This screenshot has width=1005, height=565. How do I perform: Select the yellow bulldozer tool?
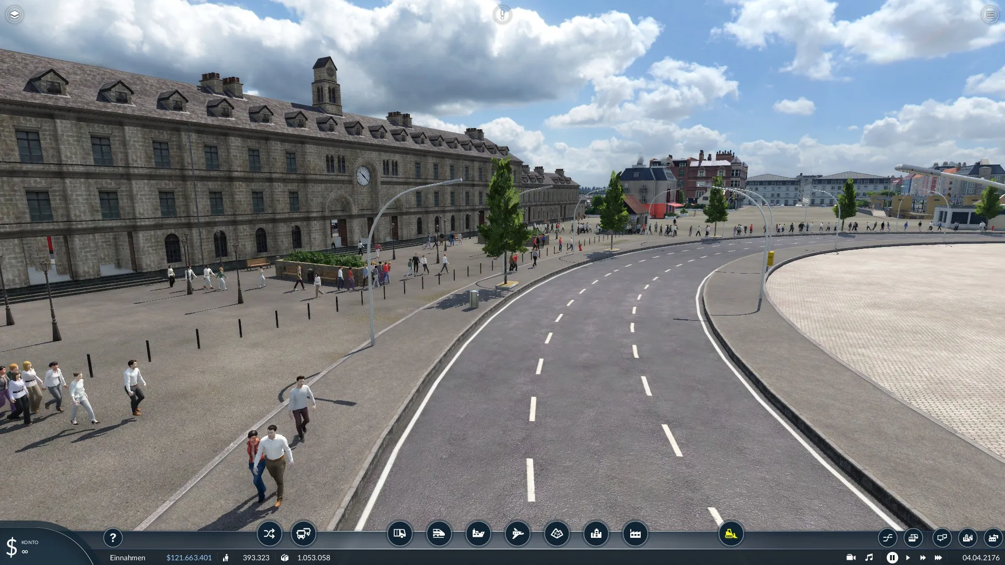pyautogui.click(x=730, y=534)
